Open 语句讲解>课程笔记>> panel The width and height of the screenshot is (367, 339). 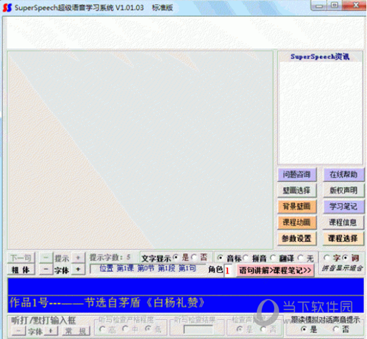click(x=275, y=271)
